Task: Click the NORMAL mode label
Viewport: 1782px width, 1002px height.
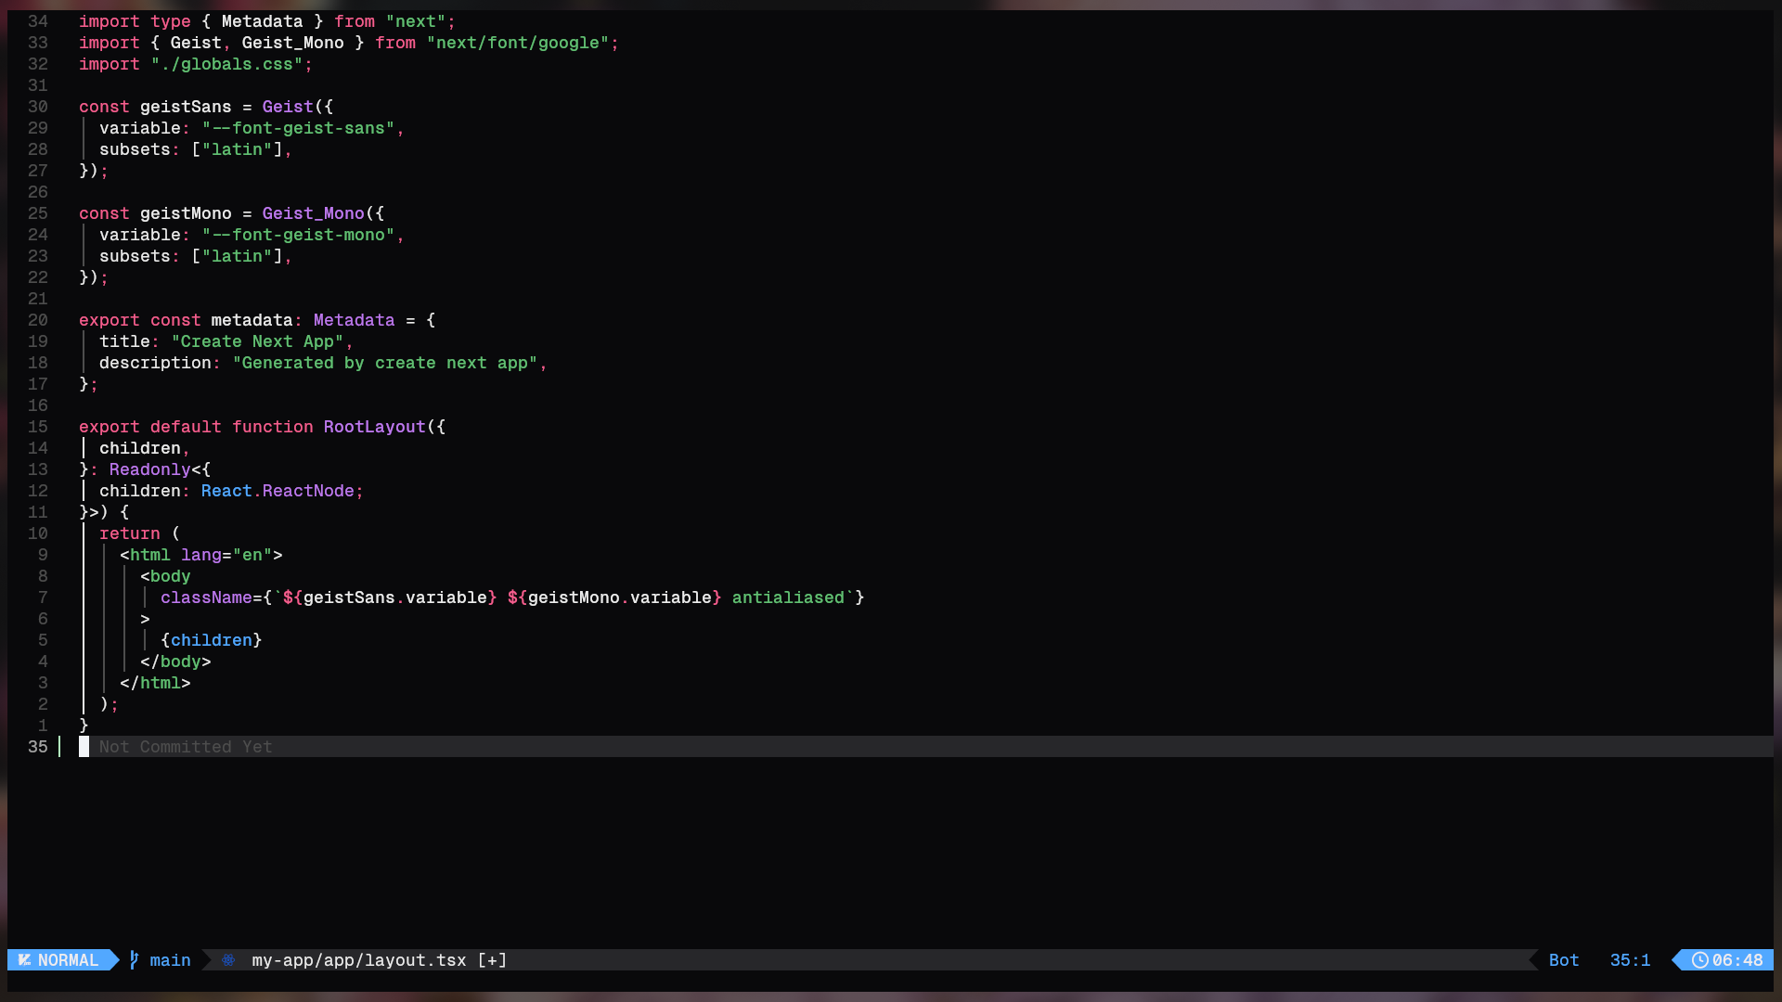Action: coord(68,960)
